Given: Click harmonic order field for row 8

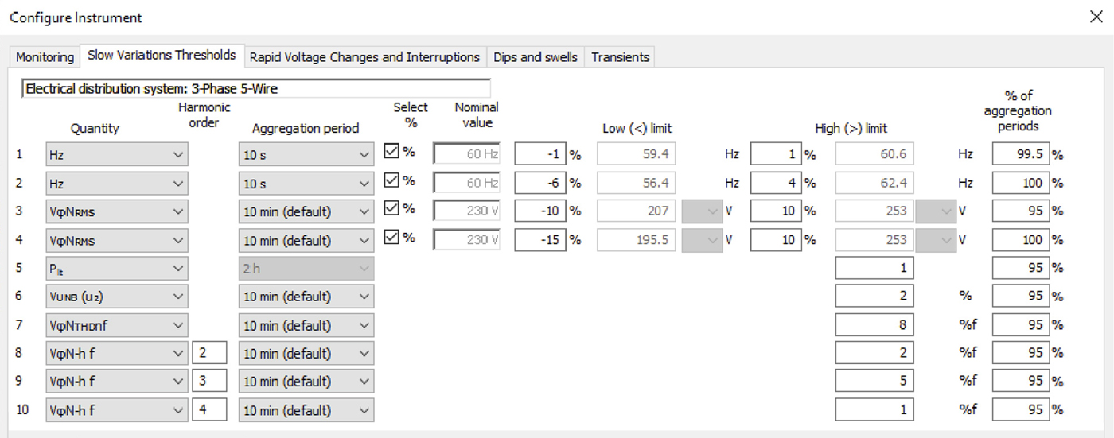Looking at the screenshot, I should pyautogui.click(x=209, y=353).
